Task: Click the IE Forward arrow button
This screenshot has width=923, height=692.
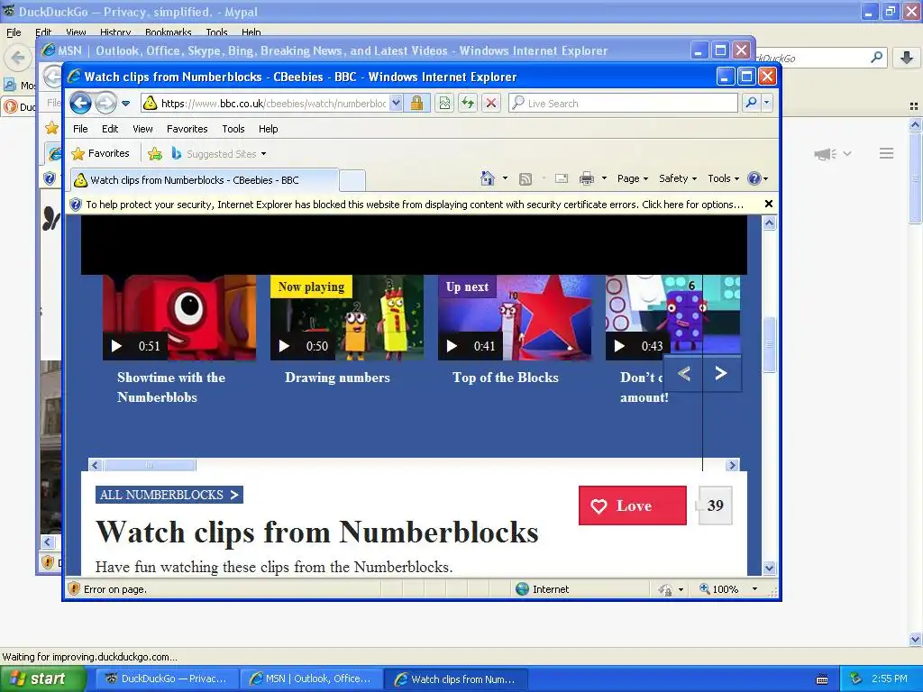Action: click(106, 104)
